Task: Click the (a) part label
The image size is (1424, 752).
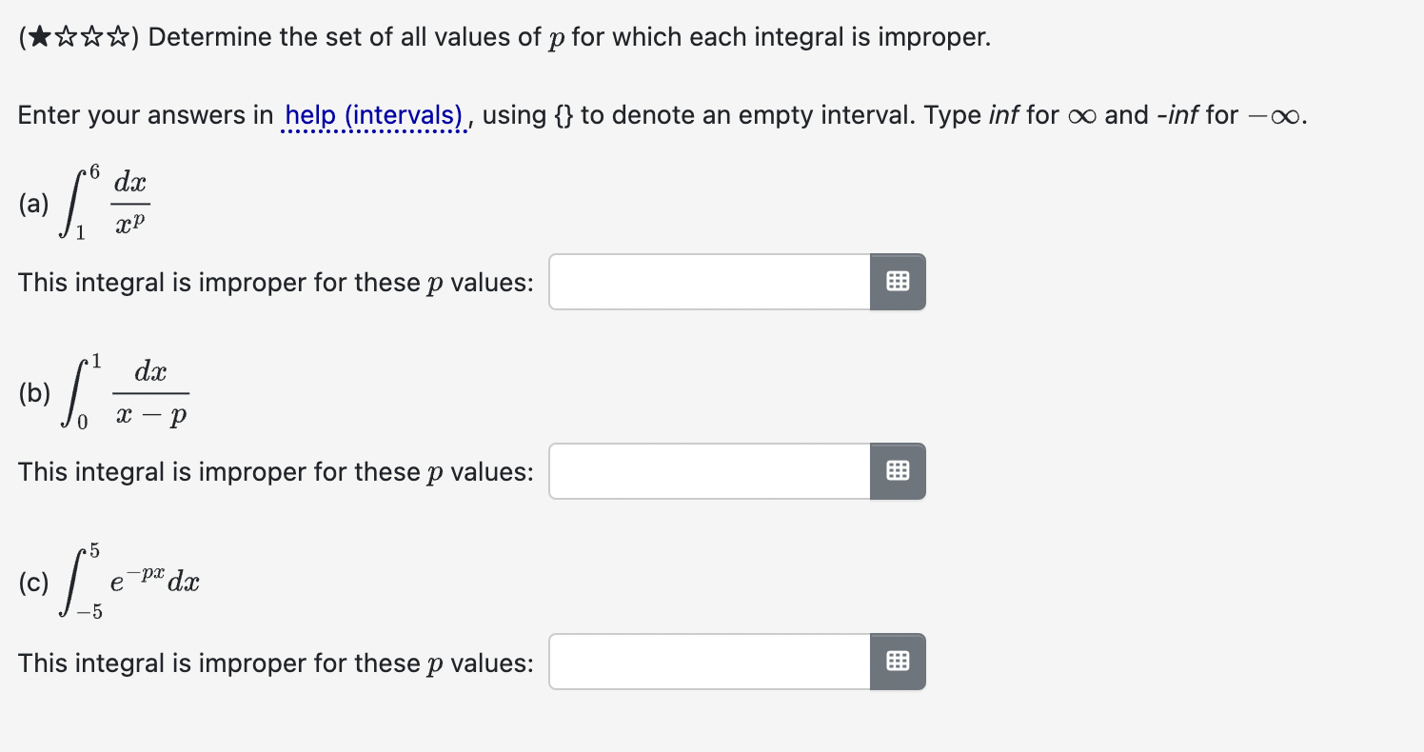Action: [33, 205]
